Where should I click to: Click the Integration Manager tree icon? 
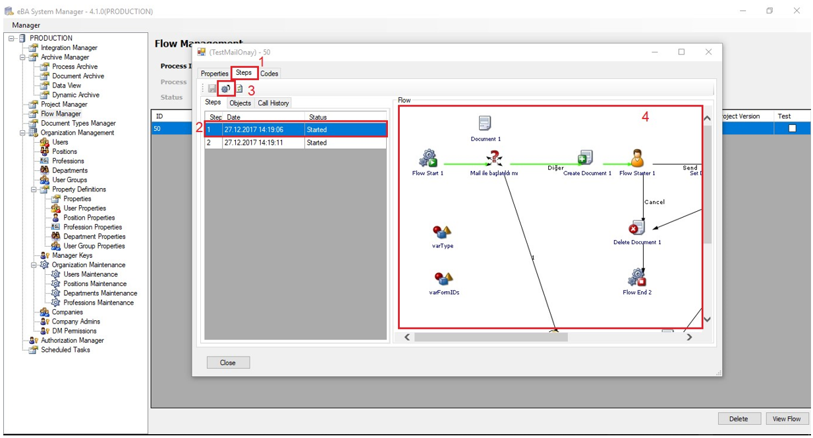coord(34,47)
